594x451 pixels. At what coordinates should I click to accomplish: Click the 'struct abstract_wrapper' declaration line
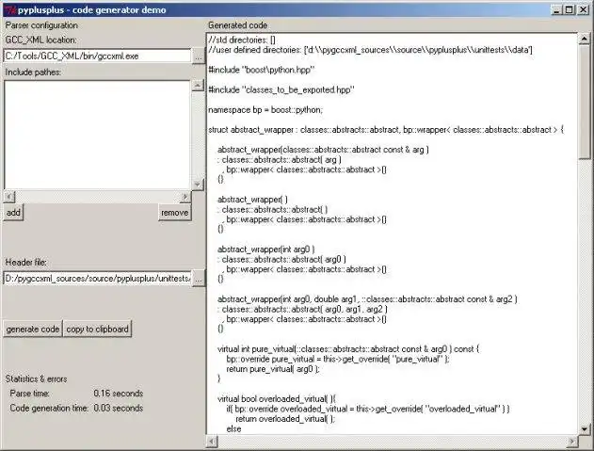[x=386, y=130]
